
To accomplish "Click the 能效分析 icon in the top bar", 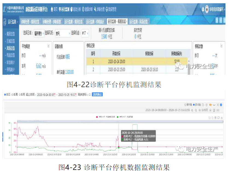I will [x=71, y=9].
